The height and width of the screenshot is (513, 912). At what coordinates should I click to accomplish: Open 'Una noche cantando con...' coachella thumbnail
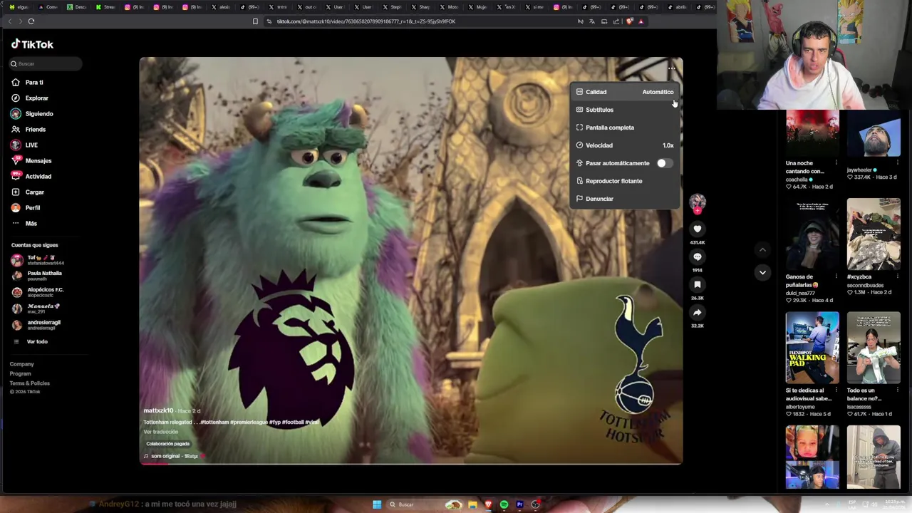point(812,133)
